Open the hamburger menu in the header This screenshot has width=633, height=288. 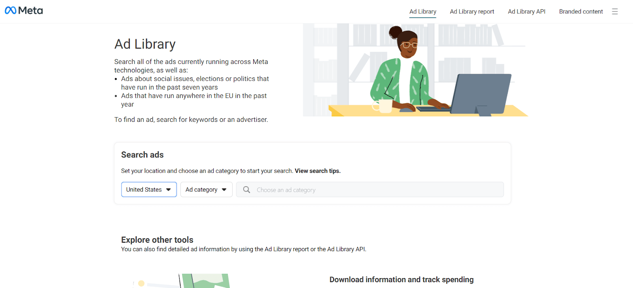click(614, 11)
